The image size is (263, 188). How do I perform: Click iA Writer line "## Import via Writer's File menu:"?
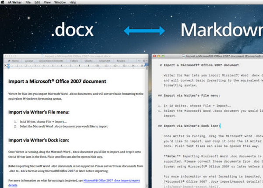[189, 96]
